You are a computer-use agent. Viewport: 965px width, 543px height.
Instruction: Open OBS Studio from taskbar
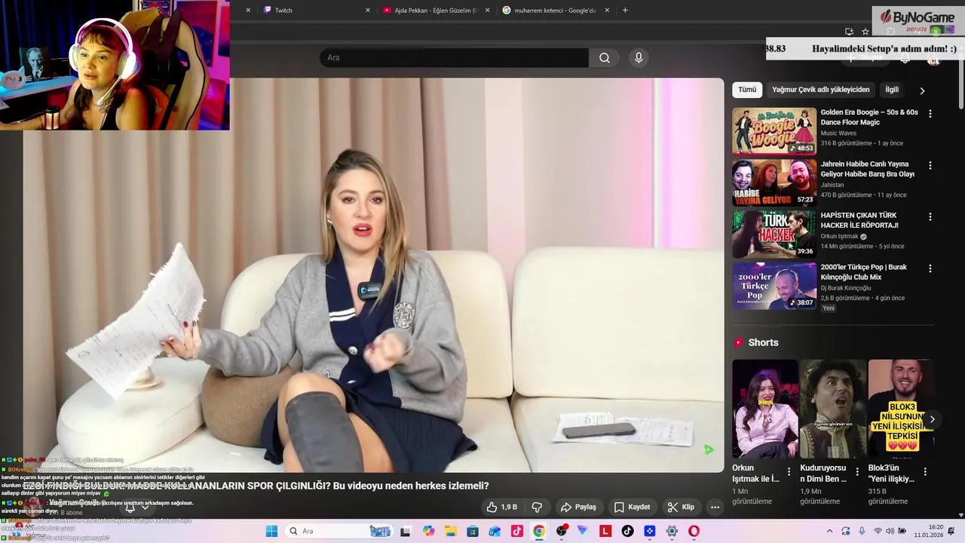[x=562, y=532]
